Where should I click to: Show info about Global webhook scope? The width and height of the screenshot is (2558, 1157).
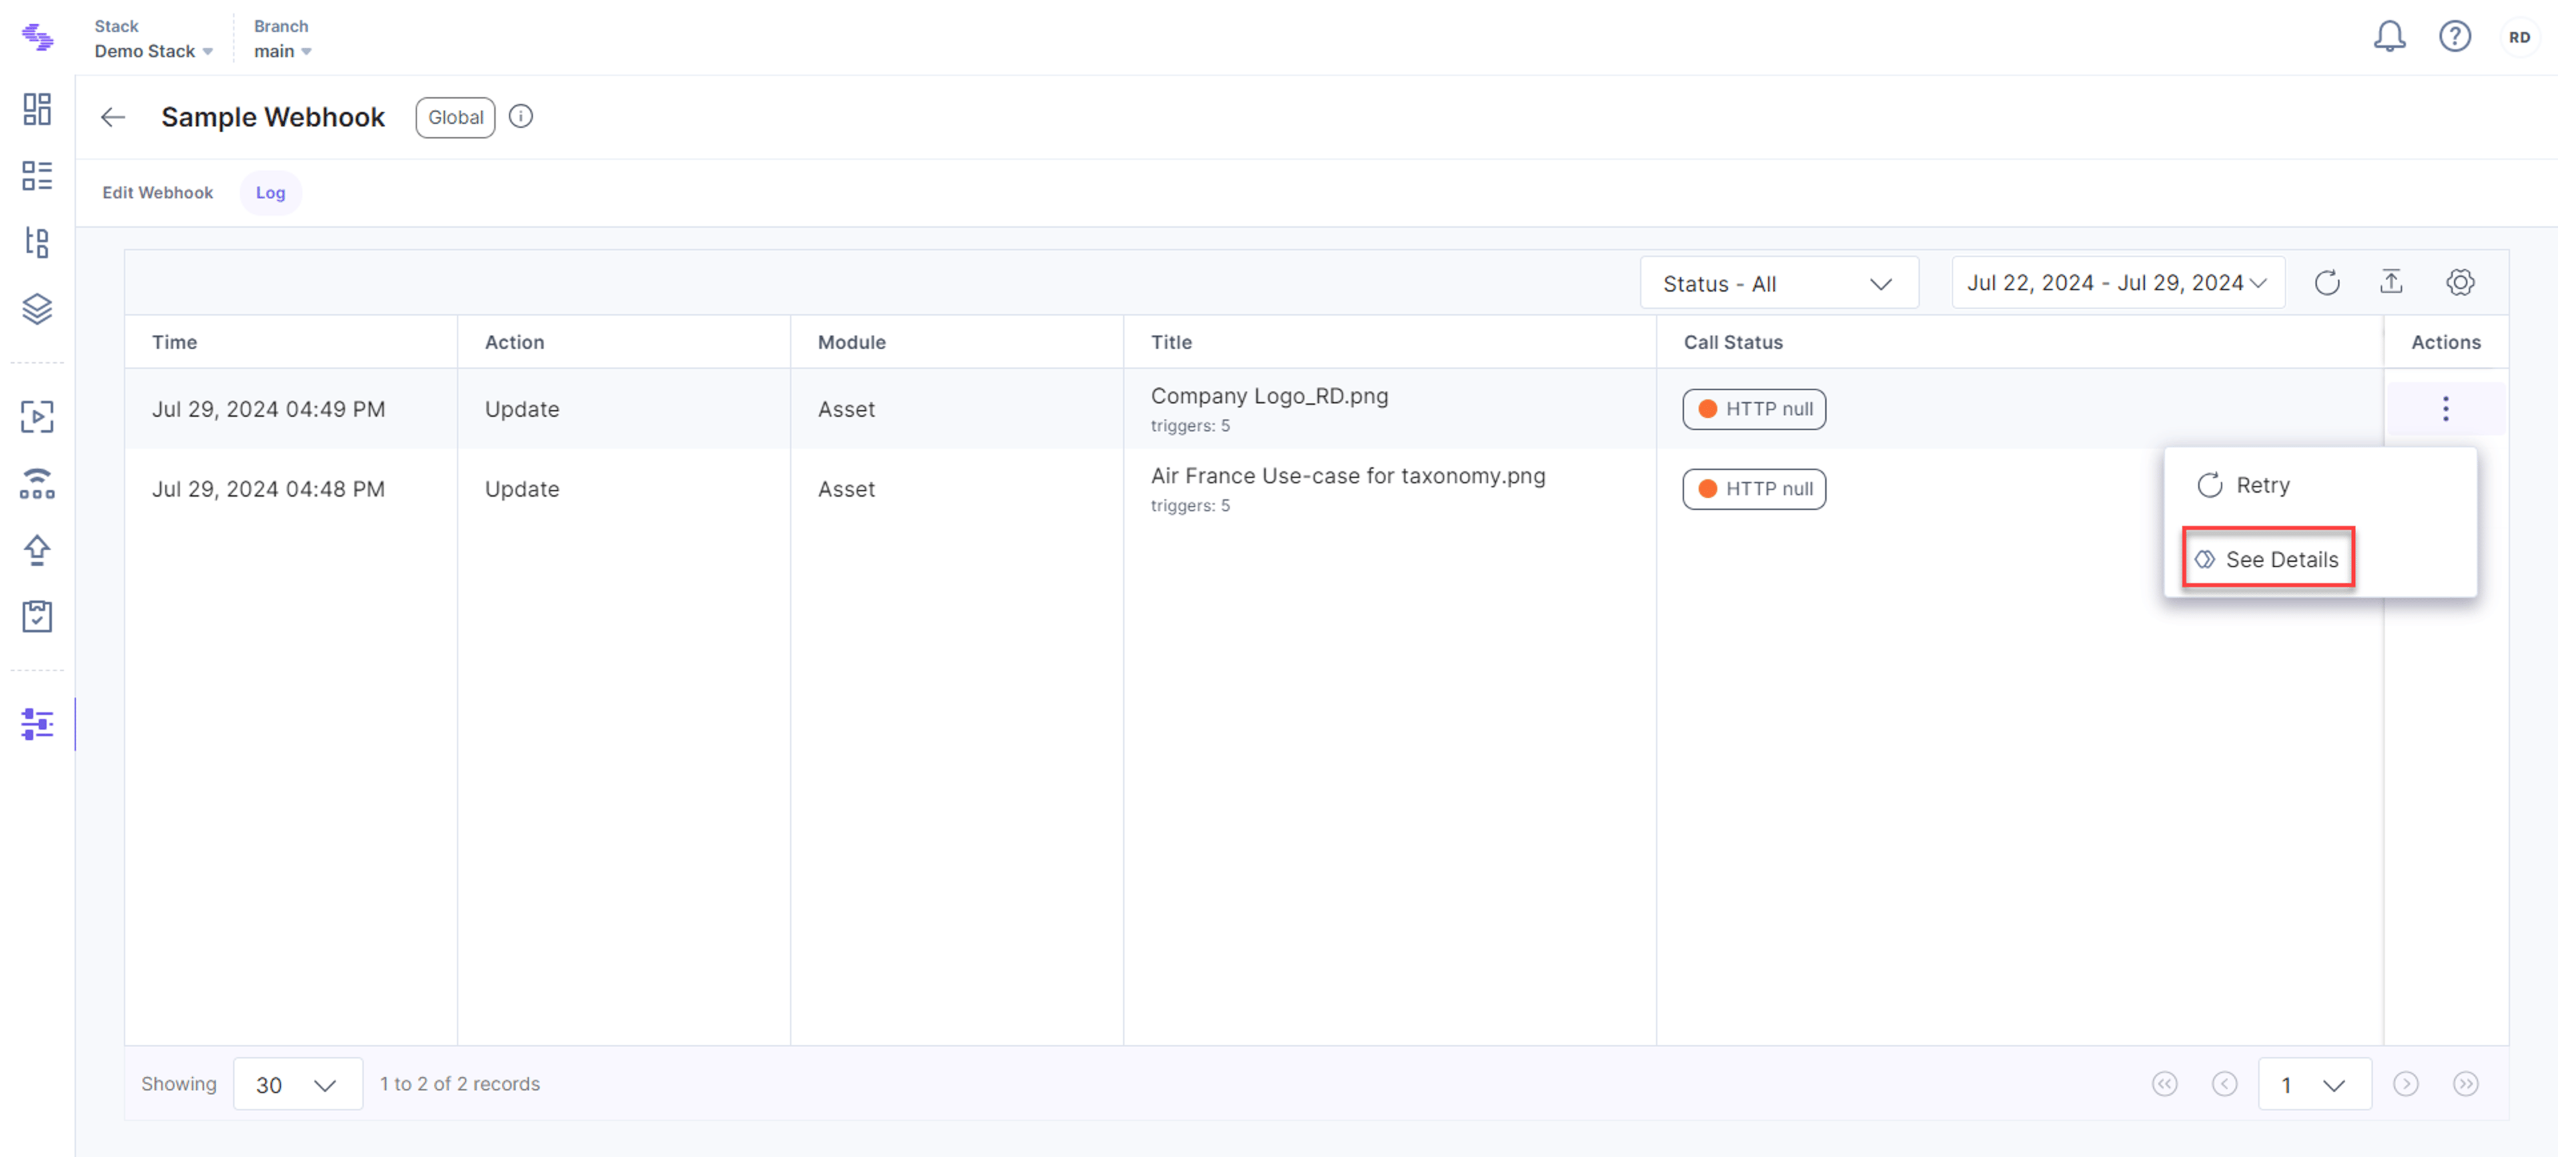(520, 116)
